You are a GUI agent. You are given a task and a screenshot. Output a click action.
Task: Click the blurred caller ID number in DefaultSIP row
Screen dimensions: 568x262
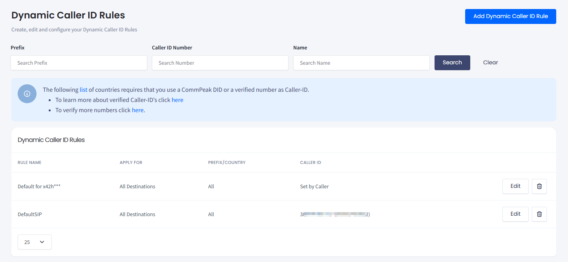tap(335, 215)
